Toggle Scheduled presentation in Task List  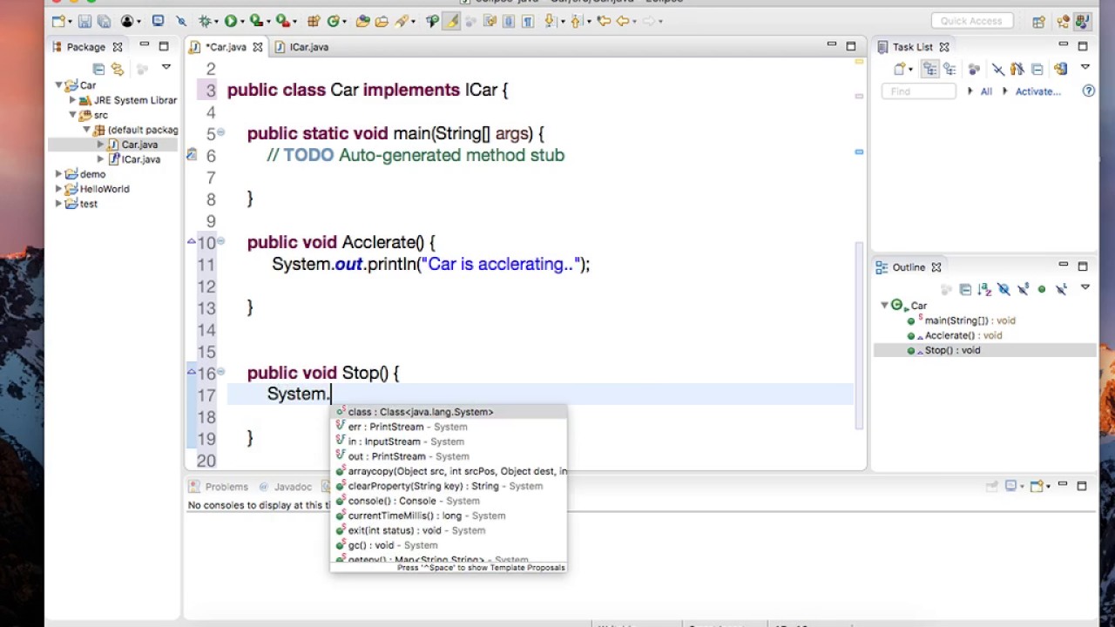click(x=949, y=69)
